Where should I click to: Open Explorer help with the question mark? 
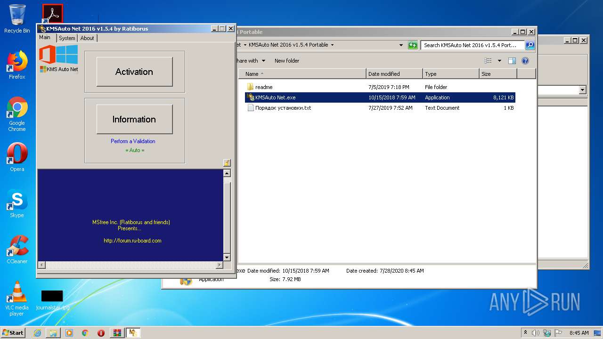coord(525,61)
